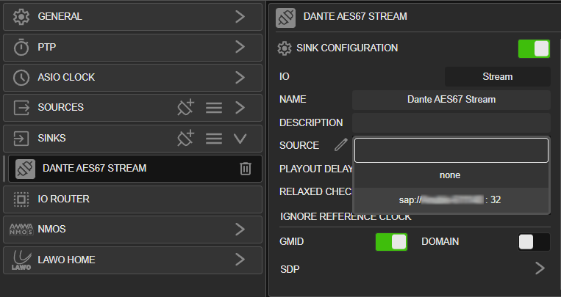Delete the Dante AES67 Stream sink
The image size is (561, 297).
point(246,169)
